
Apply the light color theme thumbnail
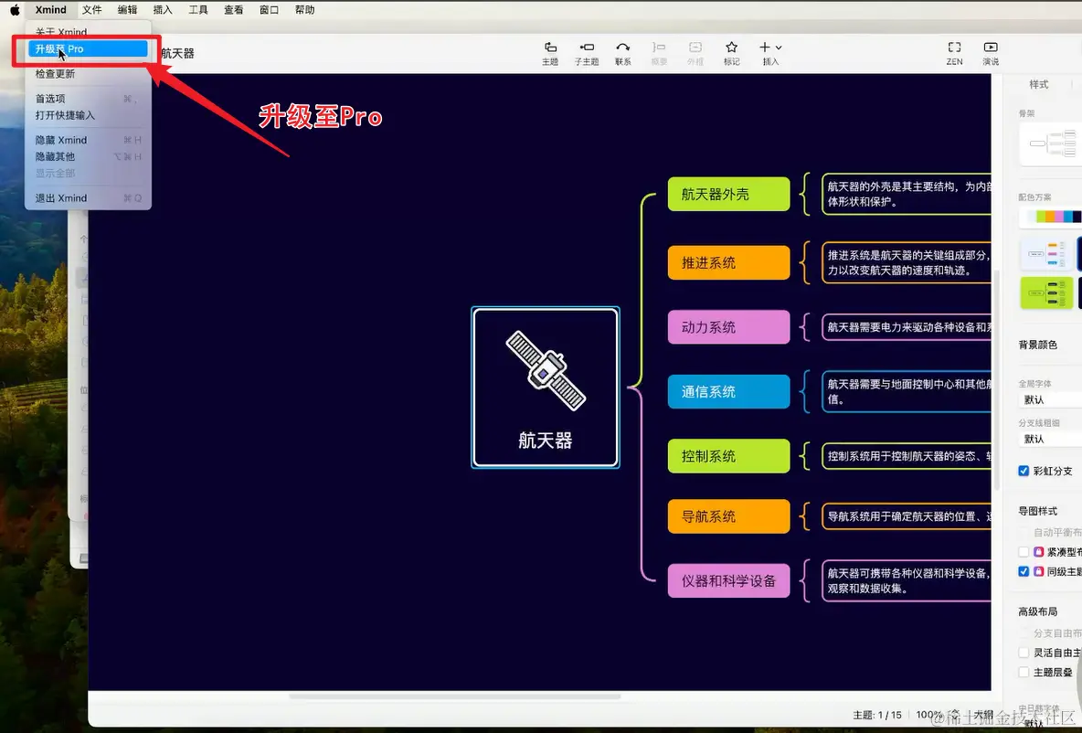[1046, 253]
